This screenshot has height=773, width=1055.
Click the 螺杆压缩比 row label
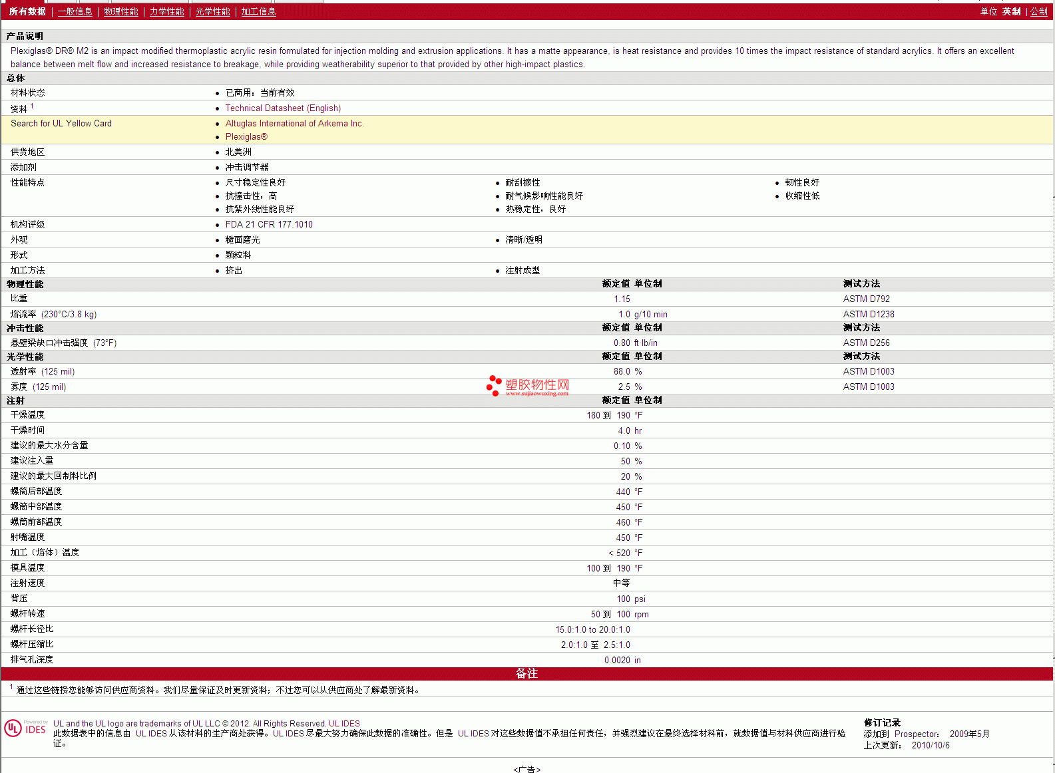(x=32, y=645)
